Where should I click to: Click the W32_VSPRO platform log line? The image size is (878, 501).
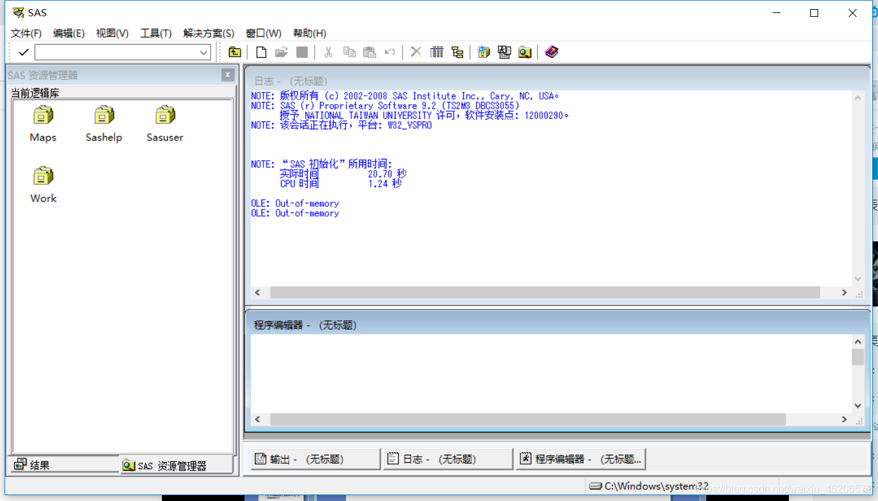[x=341, y=125]
